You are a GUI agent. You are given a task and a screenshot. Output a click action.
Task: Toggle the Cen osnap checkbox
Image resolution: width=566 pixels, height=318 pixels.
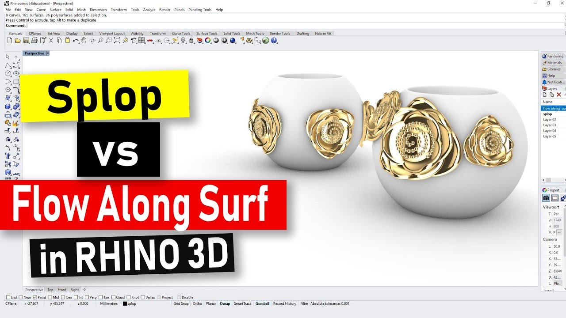(63, 297)
